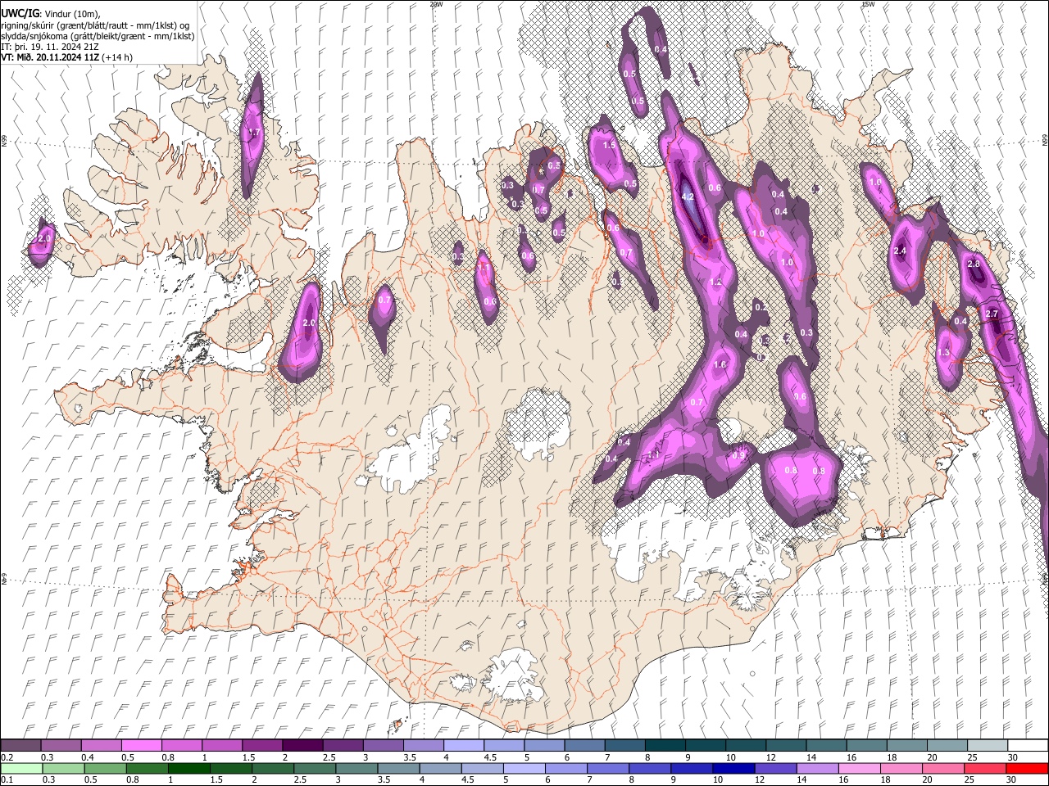1049x786 pixels.
Task: Click the white 30 snow legend swatch
Action: 1026,745
